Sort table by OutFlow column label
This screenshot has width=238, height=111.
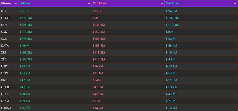pos(100,3)
